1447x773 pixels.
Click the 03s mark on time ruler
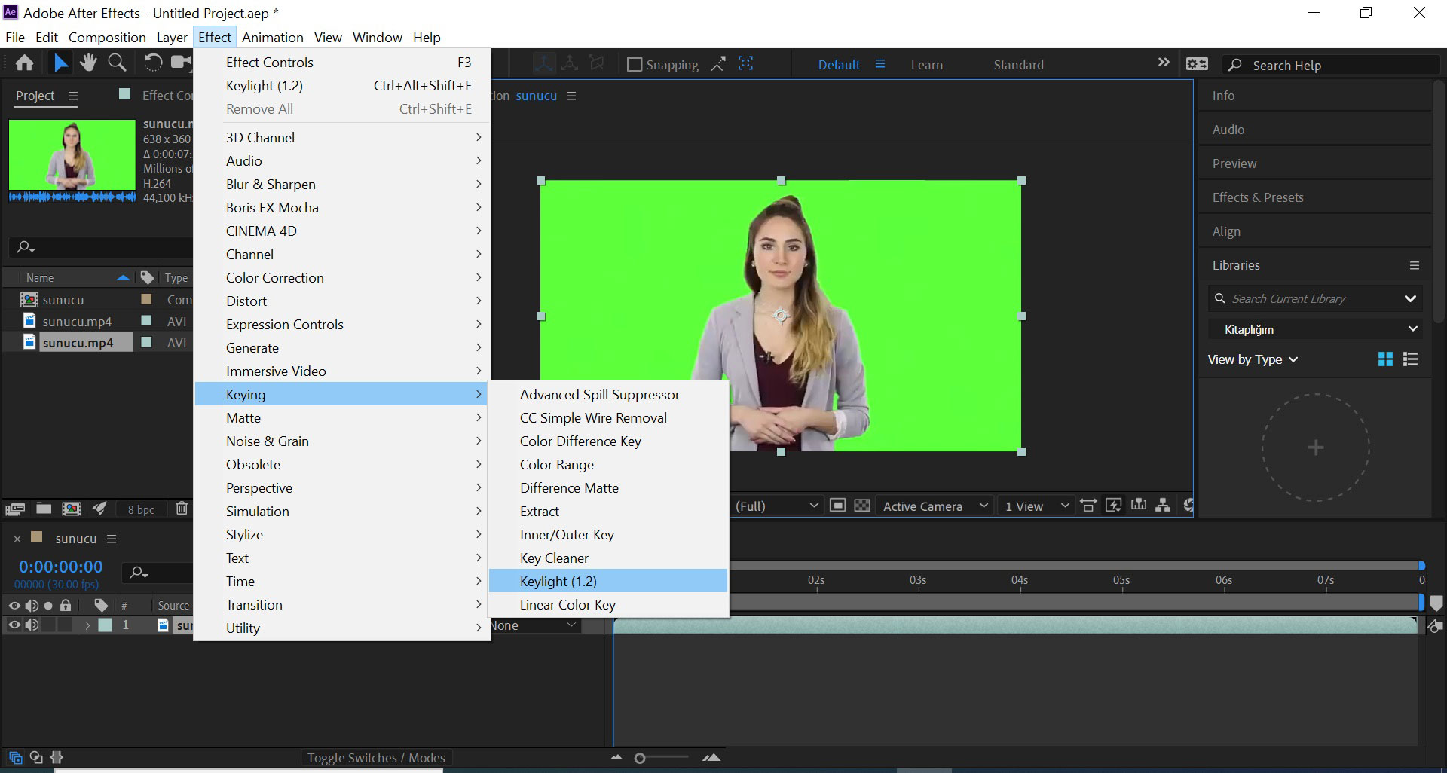pos(918,580)
